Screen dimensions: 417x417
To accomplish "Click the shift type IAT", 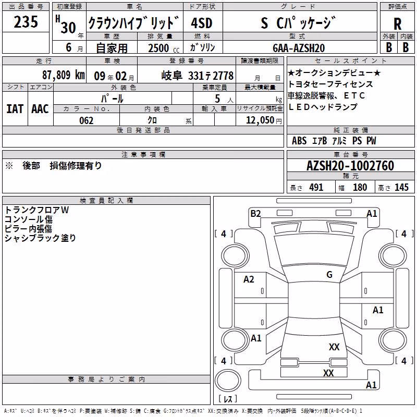I will 15,109.
